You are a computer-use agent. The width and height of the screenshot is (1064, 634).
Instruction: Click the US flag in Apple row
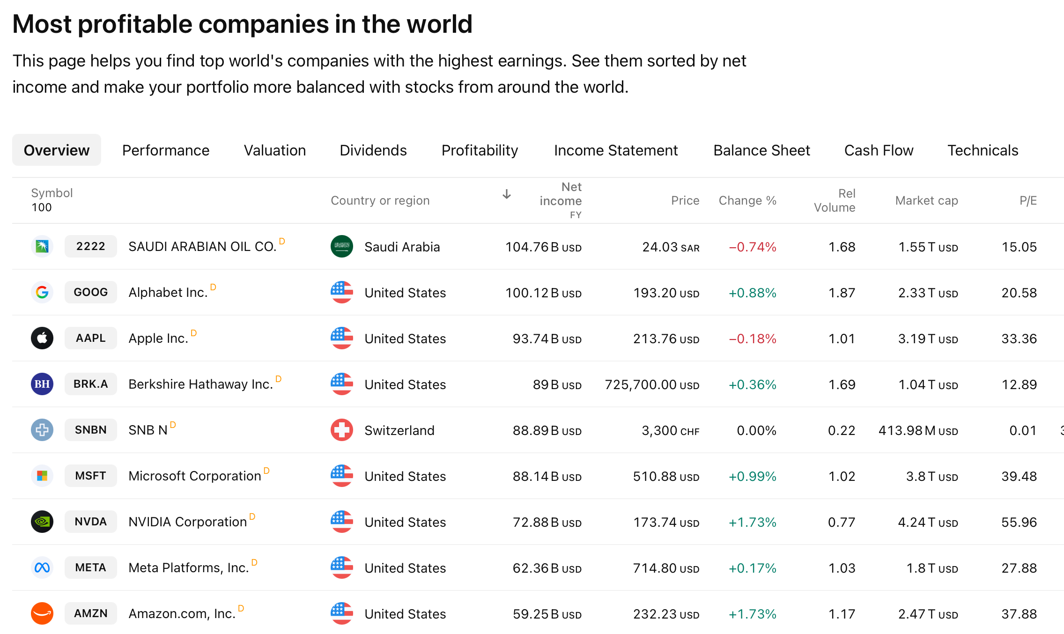pyautogui.click(x=342, y=338)
